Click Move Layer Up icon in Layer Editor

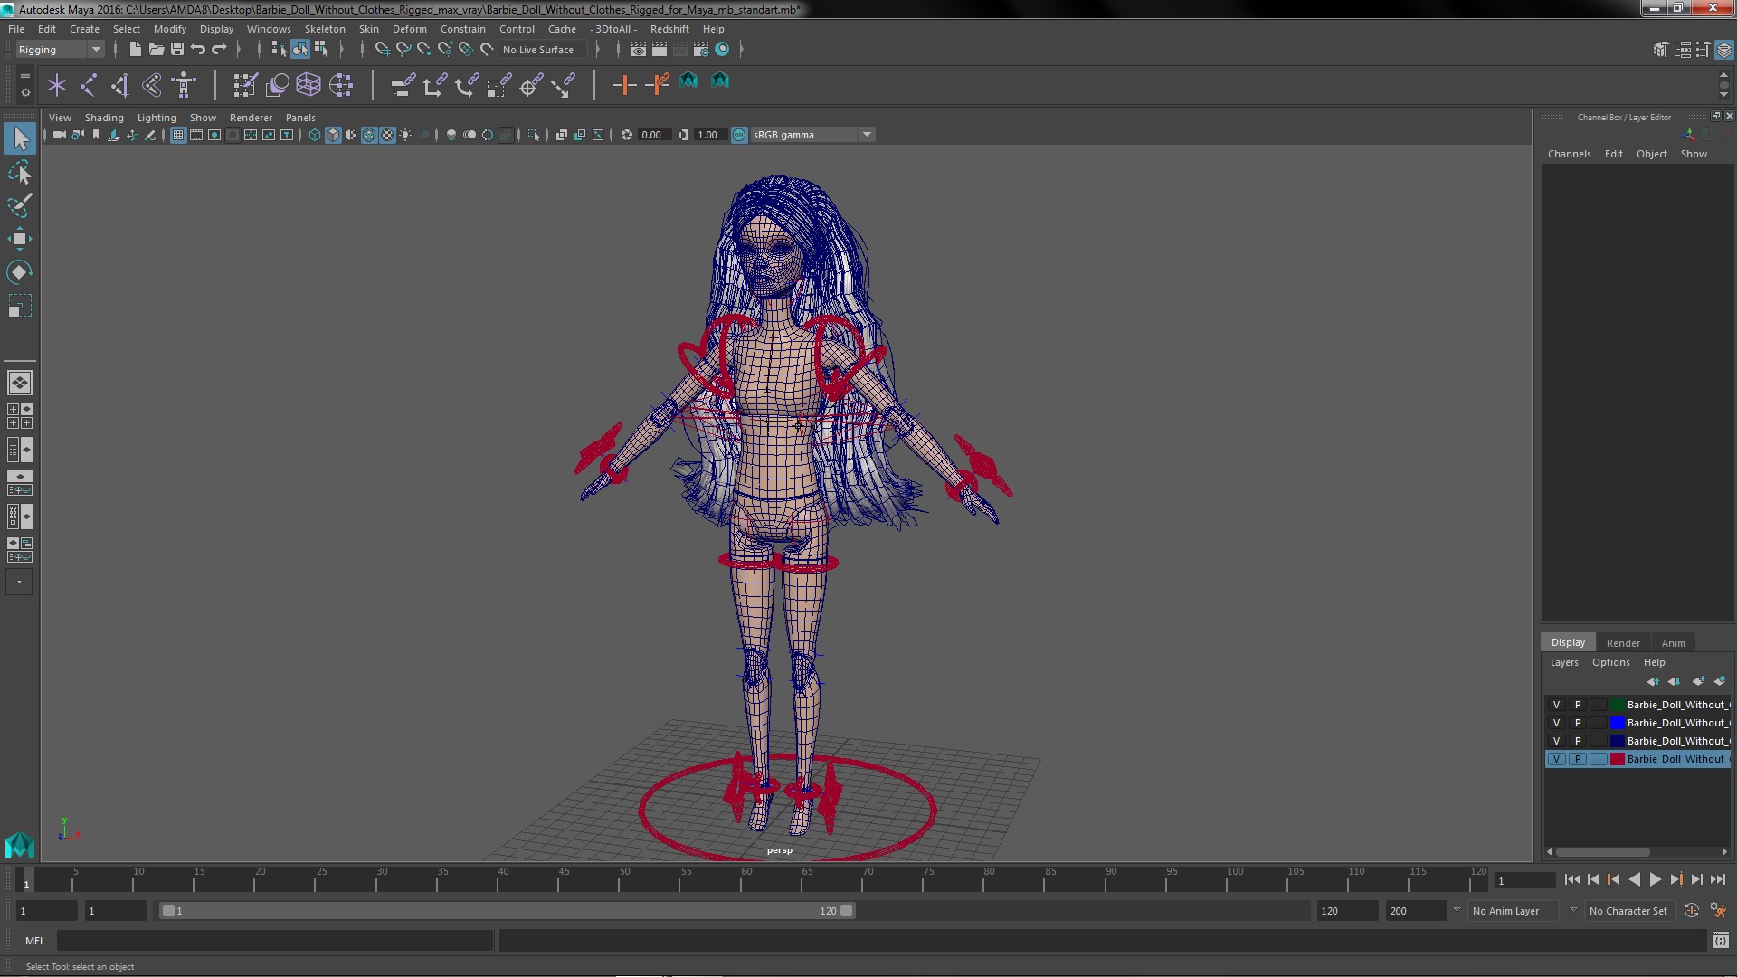(1653, 681)
